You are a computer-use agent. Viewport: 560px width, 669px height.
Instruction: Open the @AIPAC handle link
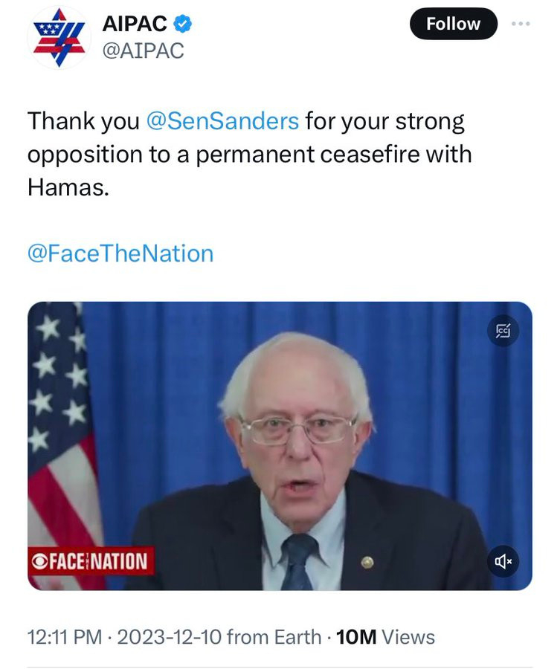point(143,51)
